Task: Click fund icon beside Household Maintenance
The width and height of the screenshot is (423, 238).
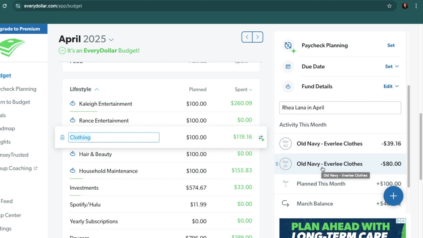Action: click(x=73, y=171)
